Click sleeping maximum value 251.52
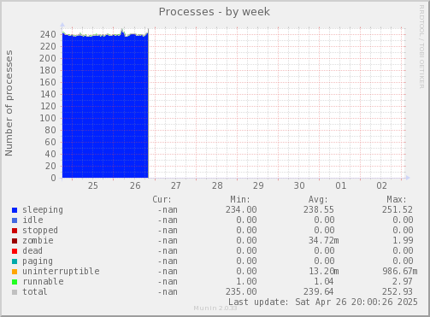The height and width of the screenshot is (317, 430). point(398,210)
